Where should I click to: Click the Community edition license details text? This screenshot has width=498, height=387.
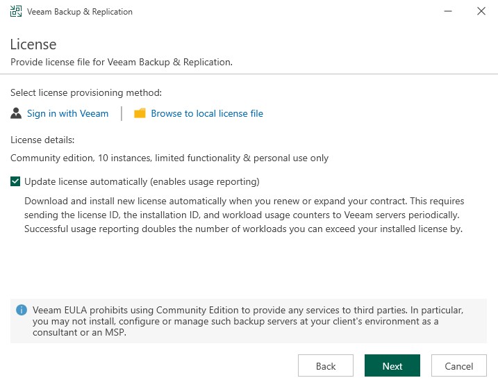click(x=169, y=158)
